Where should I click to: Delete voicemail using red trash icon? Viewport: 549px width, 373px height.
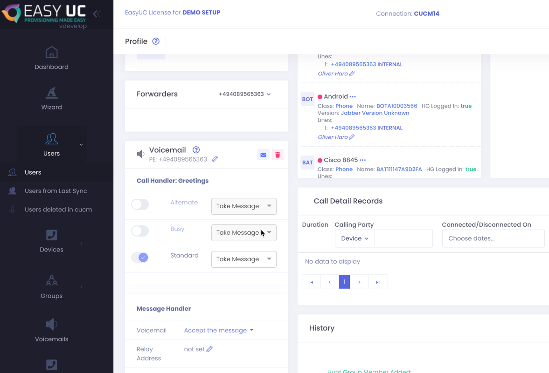pyautogui.click(x=278, y=155)
